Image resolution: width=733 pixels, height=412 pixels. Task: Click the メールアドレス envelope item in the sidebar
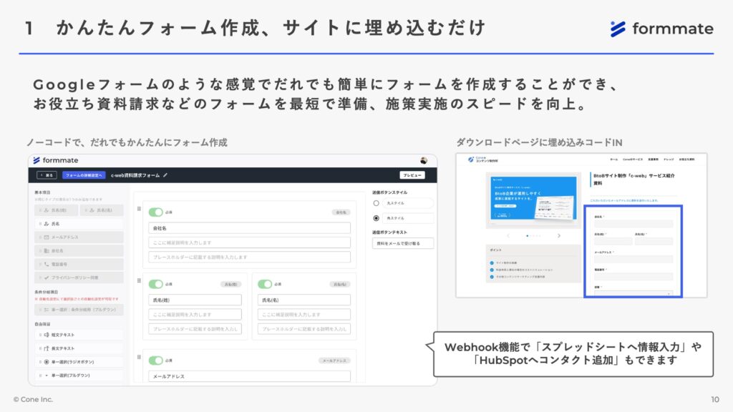tap(79, 237)
